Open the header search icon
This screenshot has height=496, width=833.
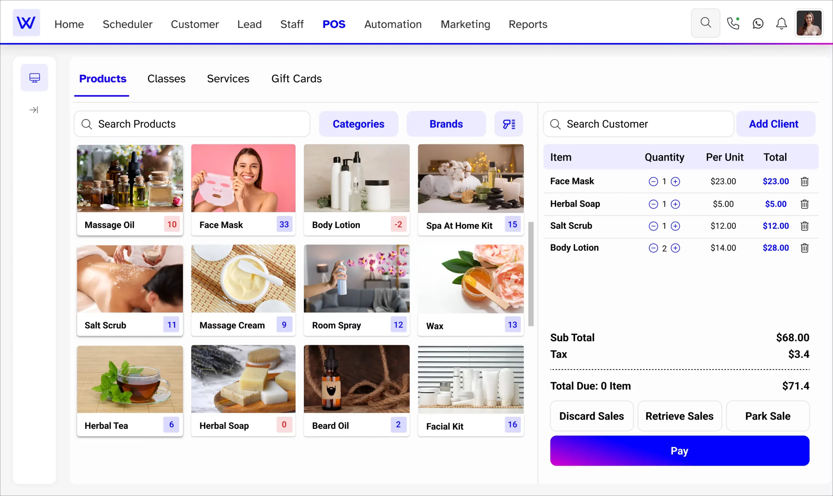705,23
